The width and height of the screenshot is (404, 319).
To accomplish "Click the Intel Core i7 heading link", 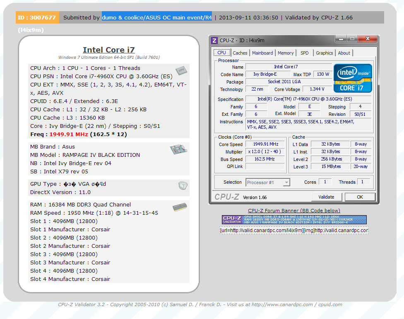I will click(x=109, y=50).
